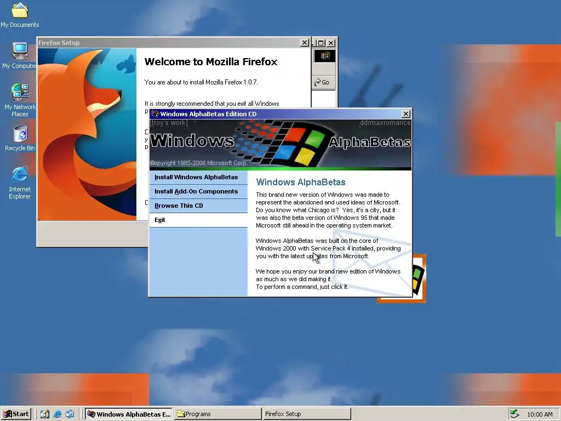Click Install Windows AlphaBetas menu entry
561x421 pixels.
pos(198,177)
